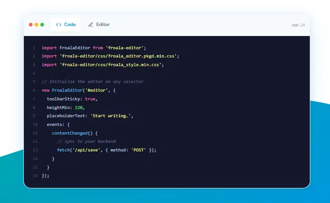Switch to the Code tab
This screenshot has height=203, width=330.
click(x=66, y=25)
